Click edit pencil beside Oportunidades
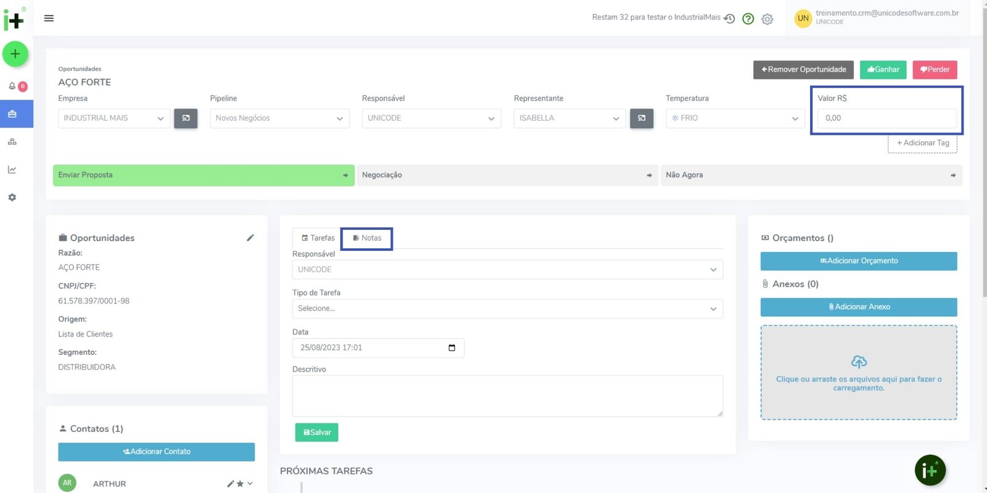The width and height of the screenshot is (987, 493). [x=250, y=238]
